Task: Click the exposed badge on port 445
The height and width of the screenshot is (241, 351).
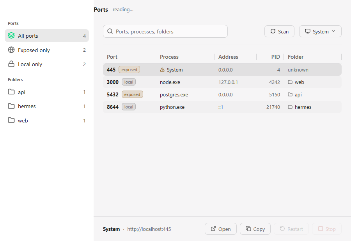Action: coord(129,70)
